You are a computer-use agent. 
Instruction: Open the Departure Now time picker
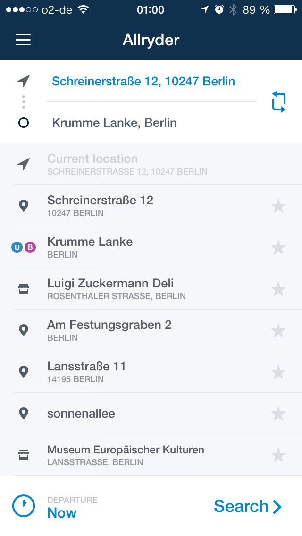point(62,508)
